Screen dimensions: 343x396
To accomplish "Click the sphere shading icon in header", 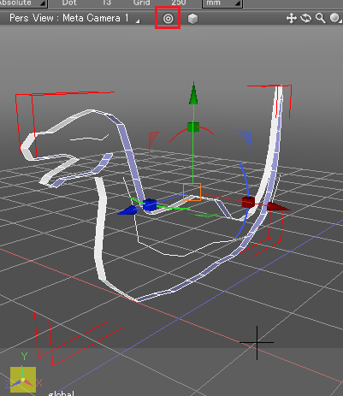I will [x=334, y=18].
